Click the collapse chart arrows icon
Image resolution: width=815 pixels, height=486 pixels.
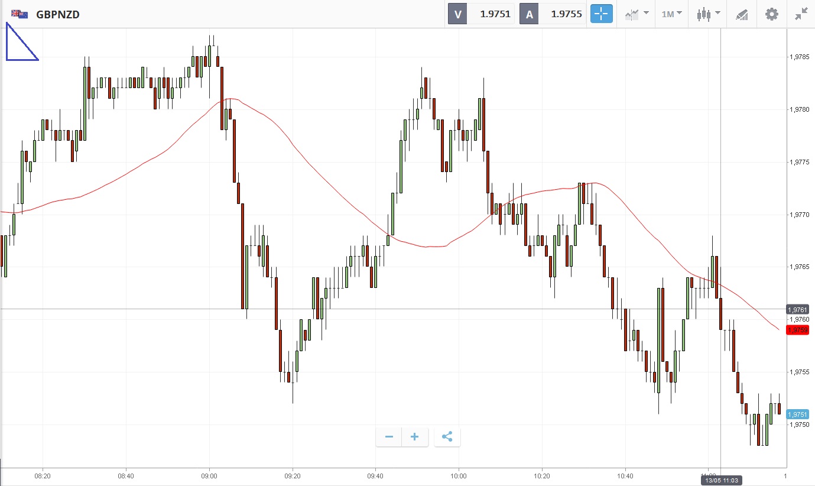click(801, 14)
